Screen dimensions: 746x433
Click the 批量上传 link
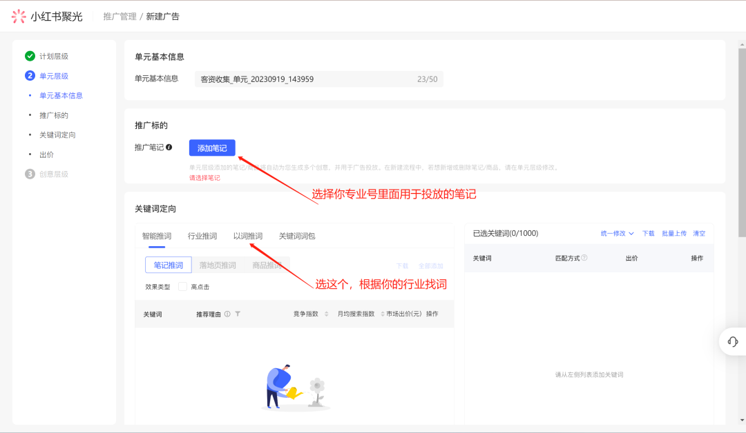pos(673,234)
